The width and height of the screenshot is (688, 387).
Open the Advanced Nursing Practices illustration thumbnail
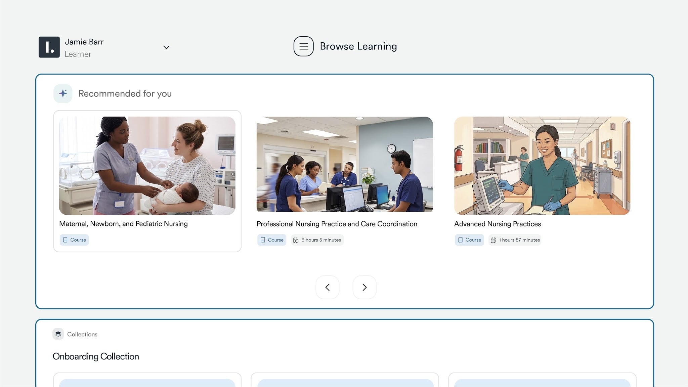click(542, 166)
